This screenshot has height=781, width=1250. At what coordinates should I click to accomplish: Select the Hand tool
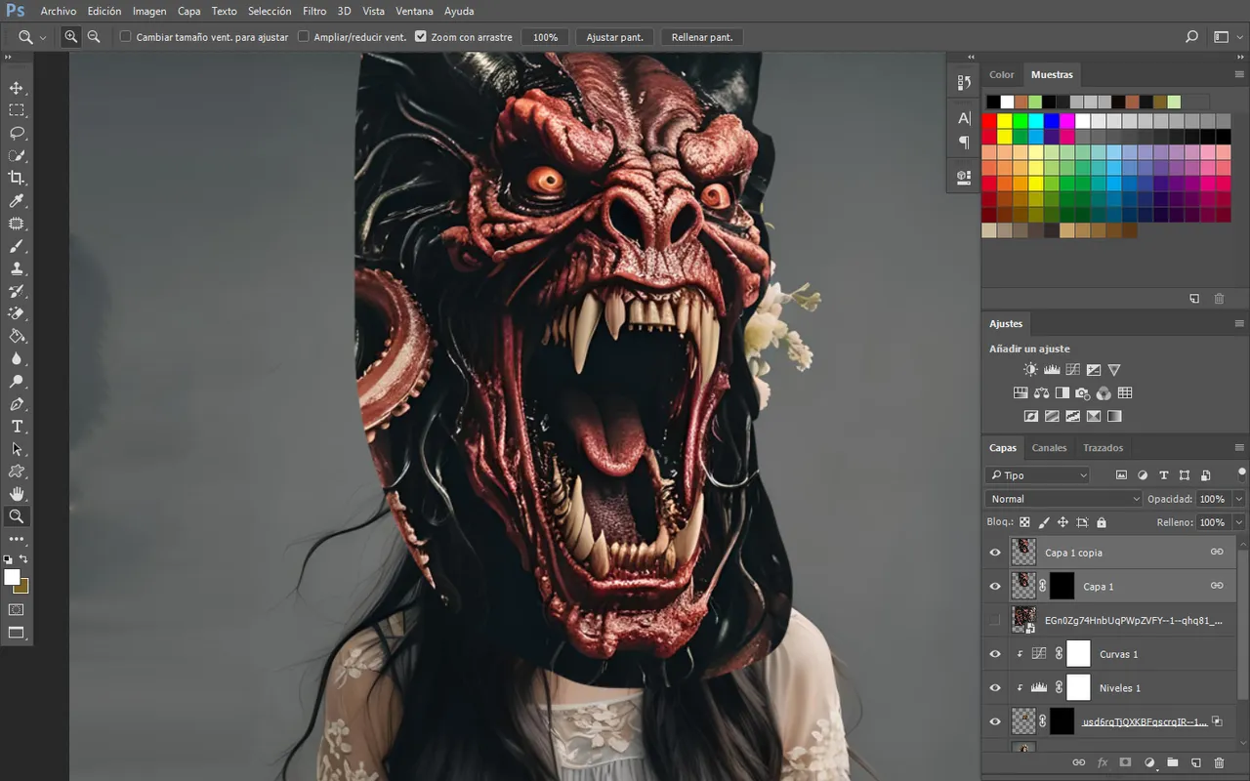17,494
